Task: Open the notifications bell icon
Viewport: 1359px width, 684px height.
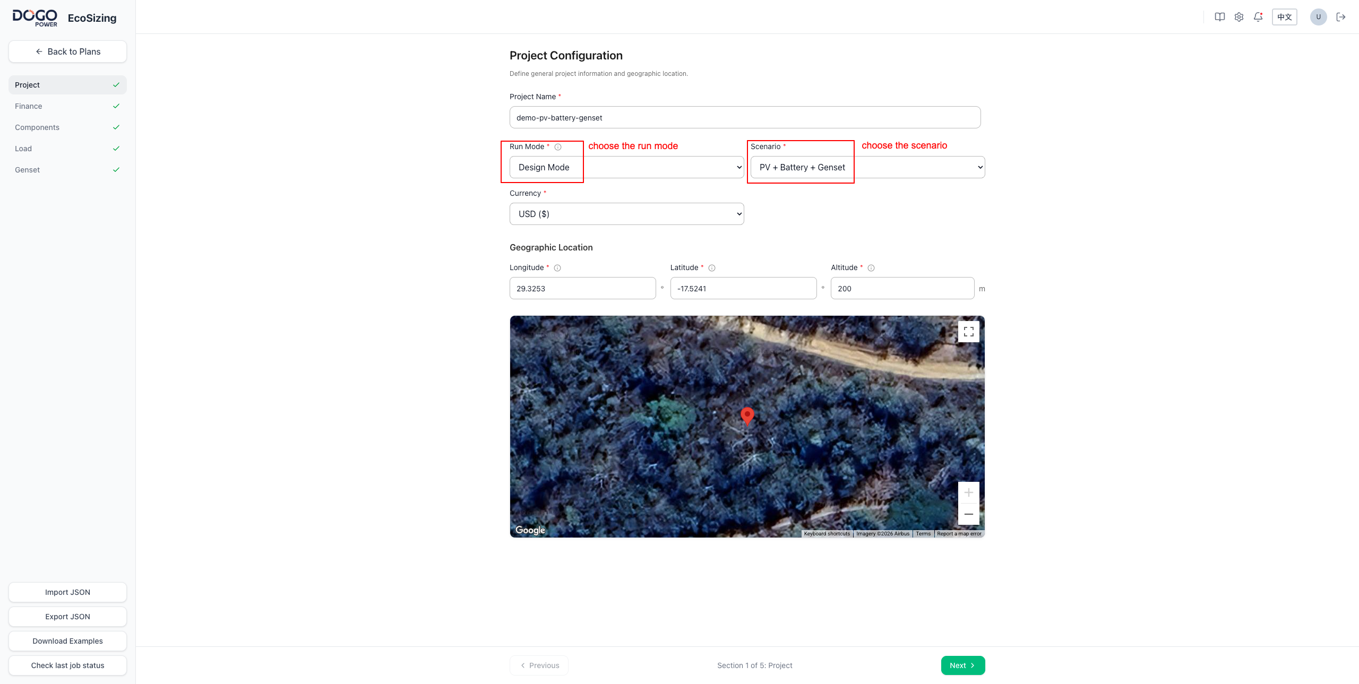Action: pyautogui.click(x=1258, y=17)
